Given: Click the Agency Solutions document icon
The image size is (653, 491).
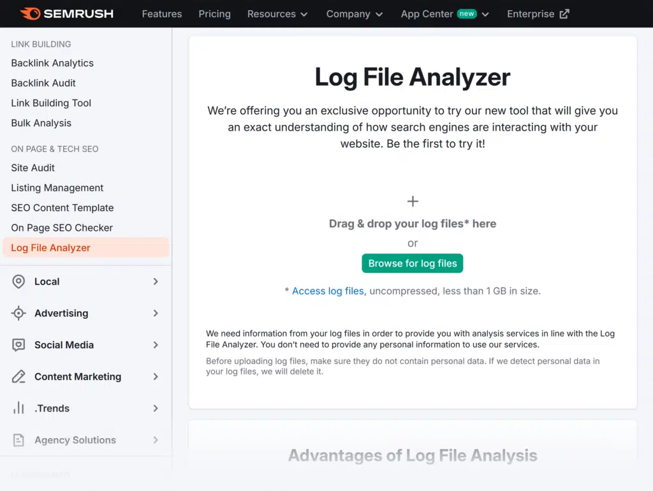Looking at the screenshot, I should pos(18,440).
